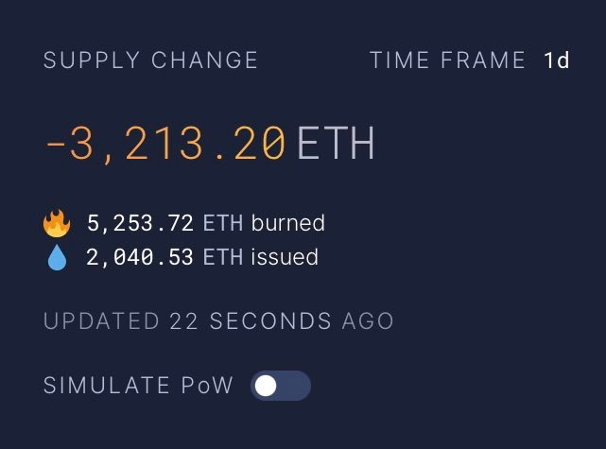
Task: Click the white knob of the PoW switch
Action: click(267, 386)
